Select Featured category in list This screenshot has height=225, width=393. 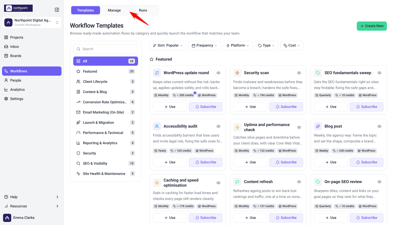pyautogui.click(x=106, y=71)
